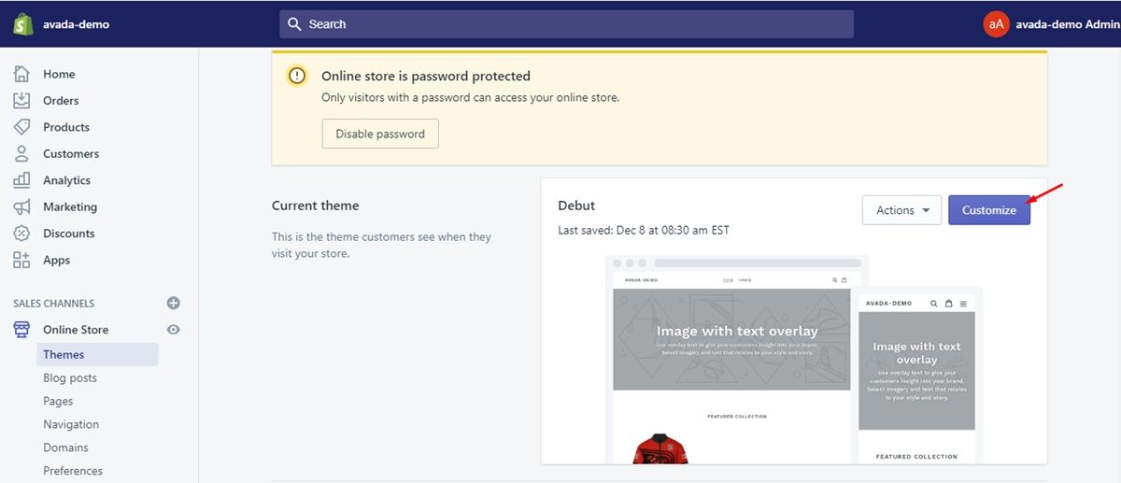Click the Products tag icon
The width and height of the screenshot is (1121, 483).
pyautogui.click(x=21, y=127)
